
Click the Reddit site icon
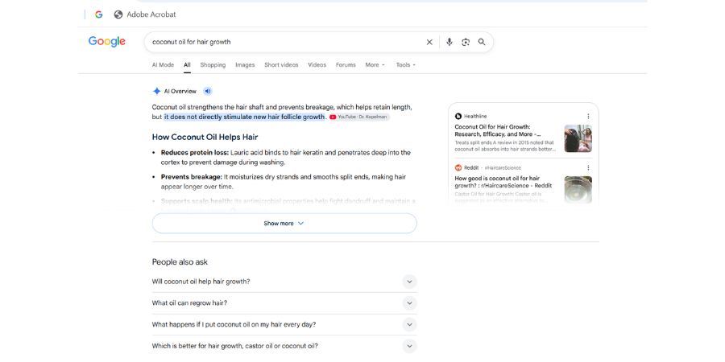458,167
